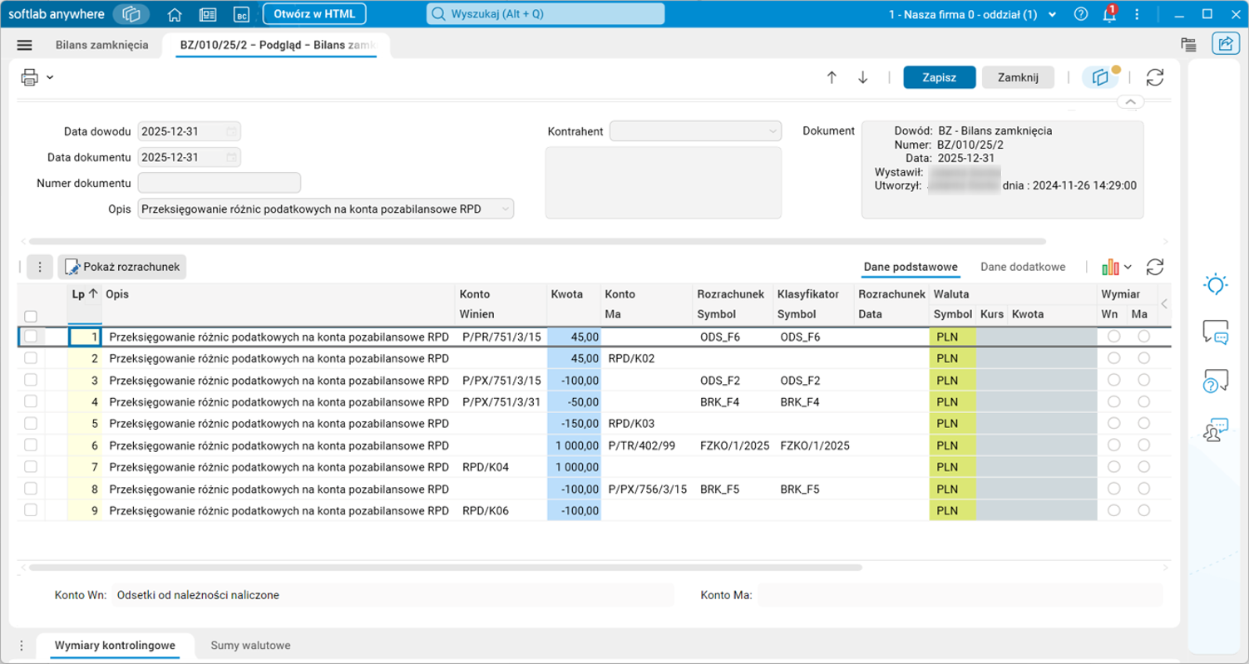The image size is (1249, 664).
Task: Tick the checkbox for row 3
Action: click(31, 380)
